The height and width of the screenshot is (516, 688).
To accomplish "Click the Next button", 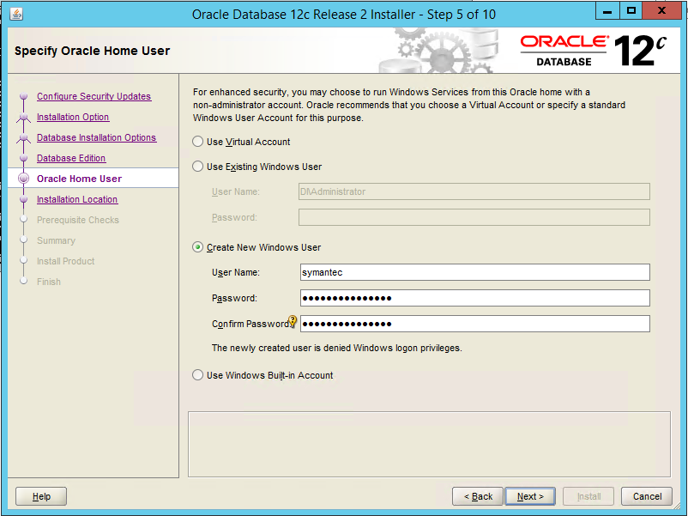I will (530, 496).
